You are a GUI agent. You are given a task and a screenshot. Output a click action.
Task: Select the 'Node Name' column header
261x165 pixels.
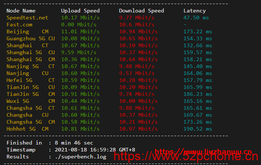click(x=21, y=11)
